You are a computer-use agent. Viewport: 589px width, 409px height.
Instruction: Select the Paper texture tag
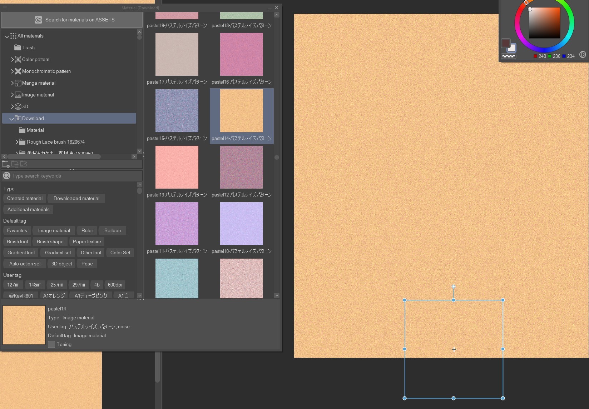(x=87, y=242)
